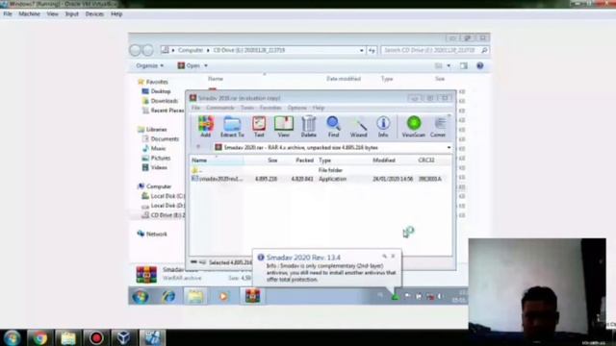
Task: Open Windows Media Player on guest taskbar
Action: click(223, 296)
